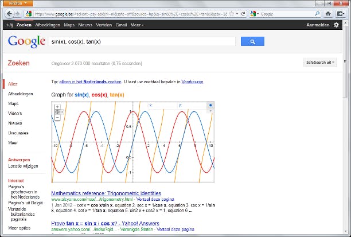The width and height of the screenshot is (351, 237).
Task: Open Mathematics reference: Trigonometric identities result
Action: pos(106,193)
